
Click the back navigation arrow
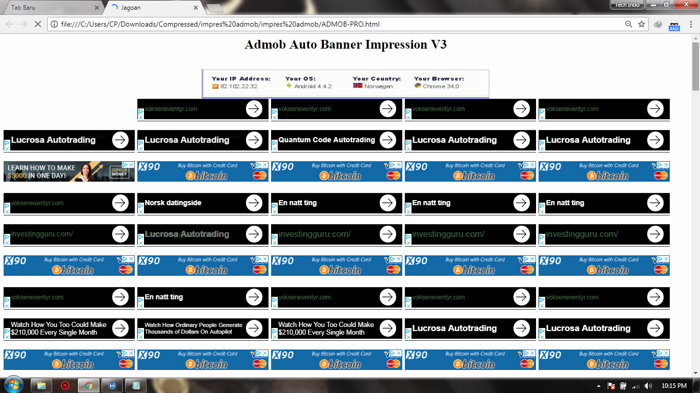pyautogui.click(x=9, y=24)
